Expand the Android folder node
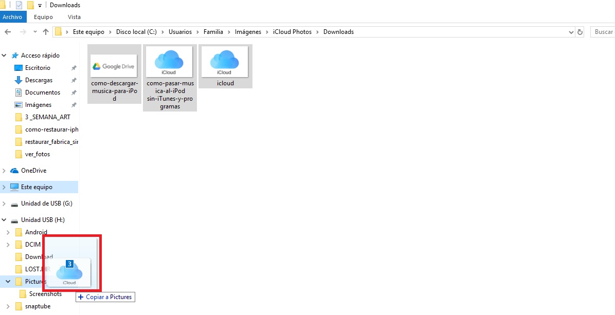The width and height of the screenshot is (615, 315). pos(8,233)
